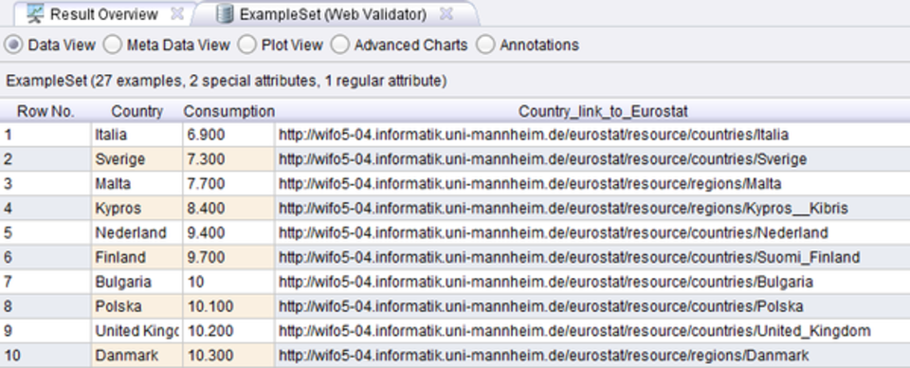Click the Country_link_to_Eurostat column header

(x=592, y=111)
